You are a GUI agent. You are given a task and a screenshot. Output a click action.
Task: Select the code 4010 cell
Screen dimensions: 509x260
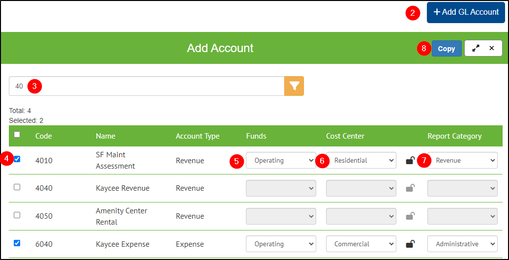coord(43,160)
